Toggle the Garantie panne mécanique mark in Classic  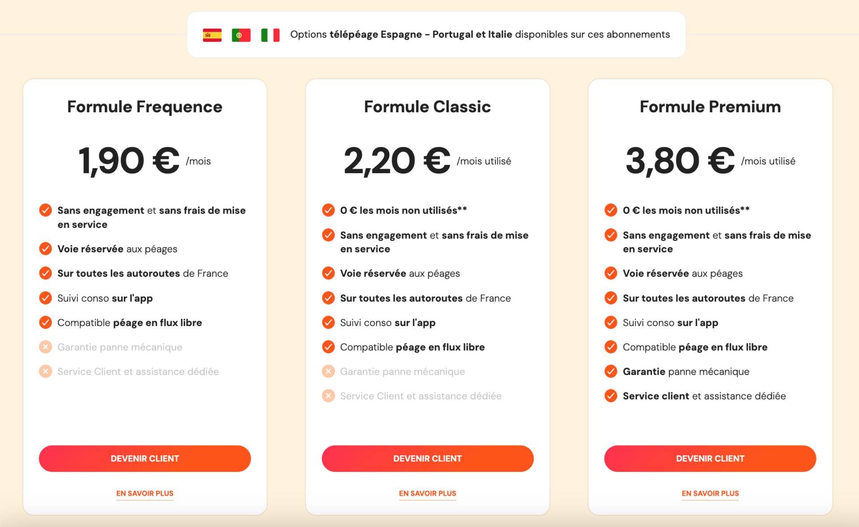[x=328, y=371]
